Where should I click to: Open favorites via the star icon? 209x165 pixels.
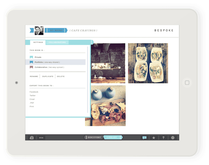[154, 137]
